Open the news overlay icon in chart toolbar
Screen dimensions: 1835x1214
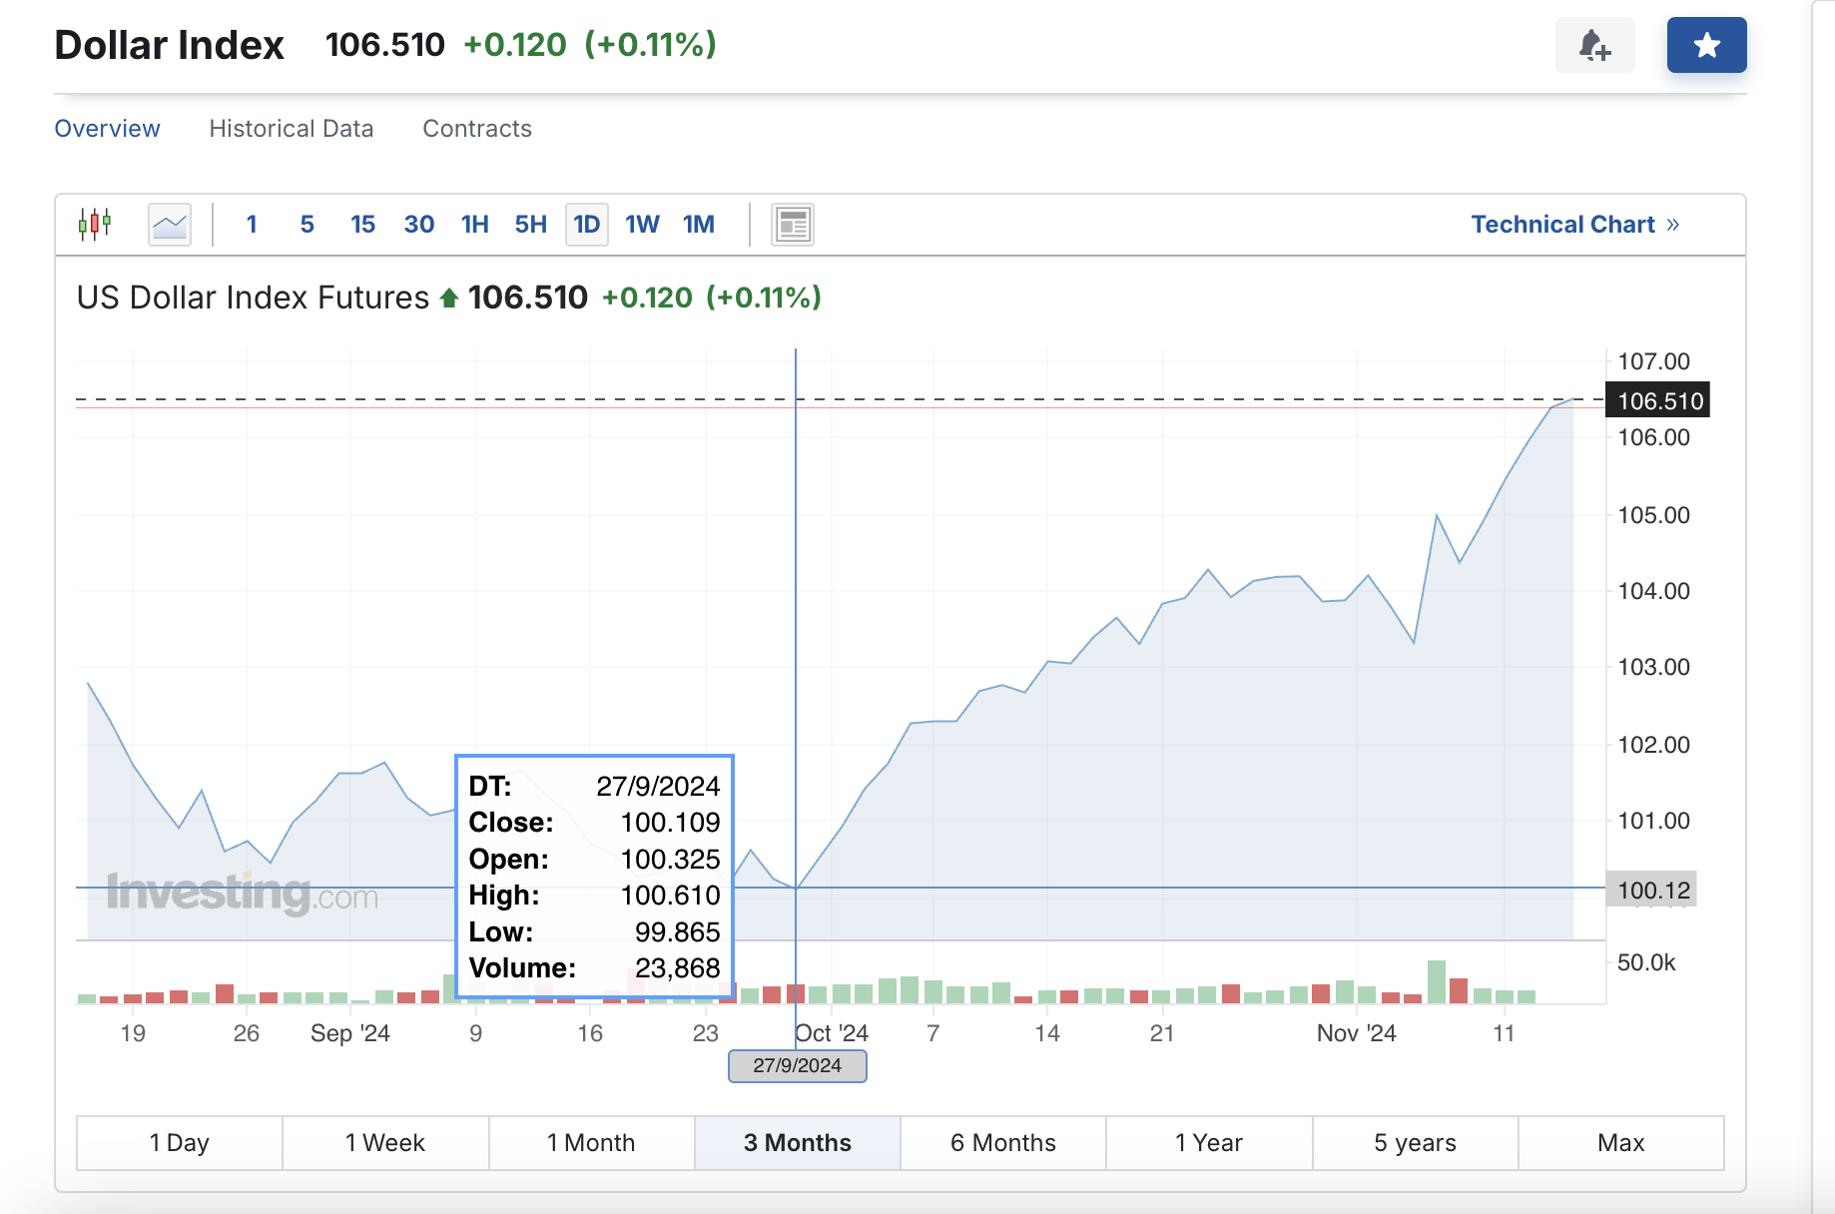click(793, 225)
